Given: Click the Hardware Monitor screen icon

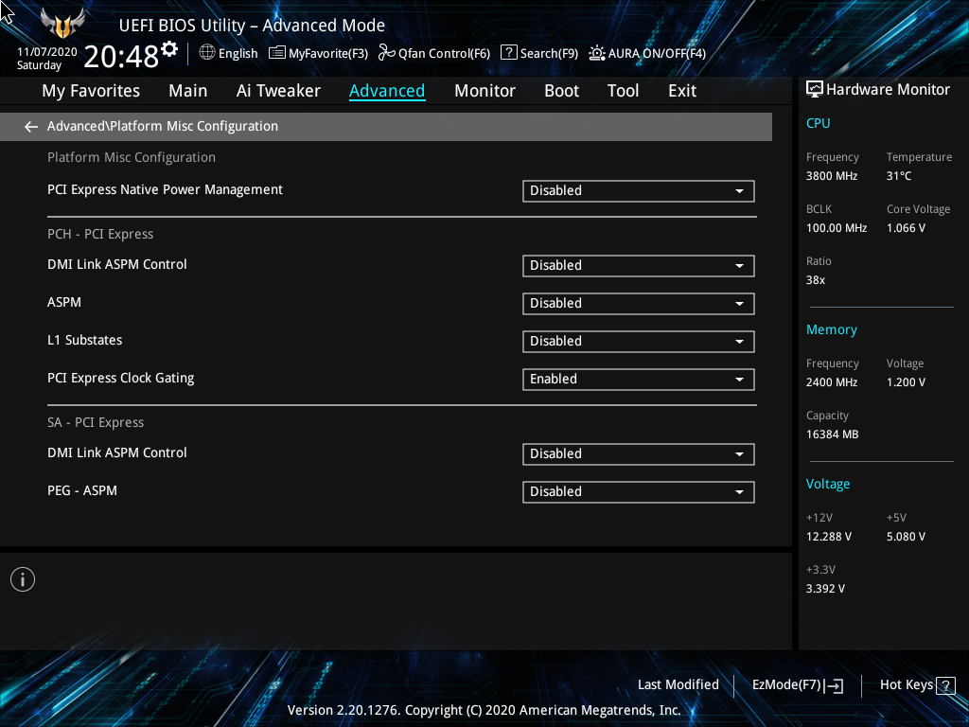Looking at the screenshot, I should coord(815,90).
